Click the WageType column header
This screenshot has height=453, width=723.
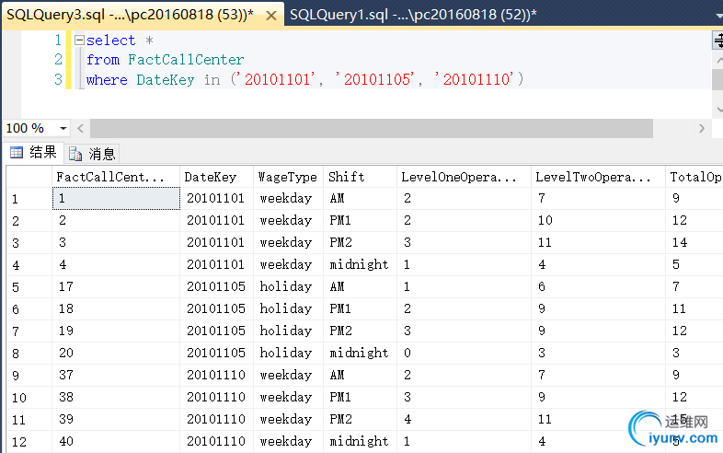point(288,177)
